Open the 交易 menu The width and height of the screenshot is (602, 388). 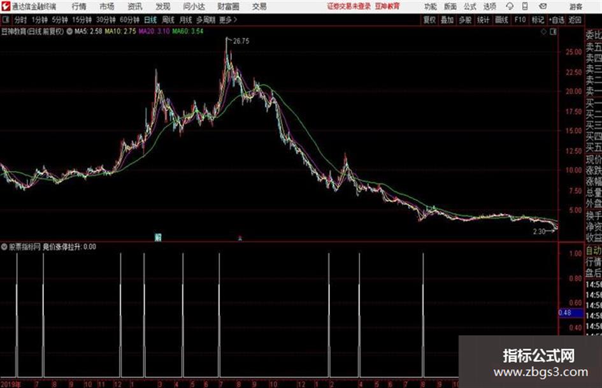point(259,6)
